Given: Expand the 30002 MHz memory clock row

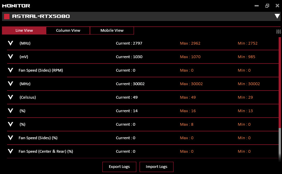Looking at the screenshot, I should click(10, 84).
